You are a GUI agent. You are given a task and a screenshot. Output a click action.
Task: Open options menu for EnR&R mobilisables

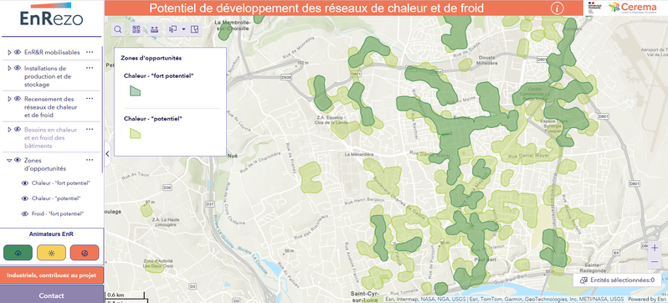90,52
